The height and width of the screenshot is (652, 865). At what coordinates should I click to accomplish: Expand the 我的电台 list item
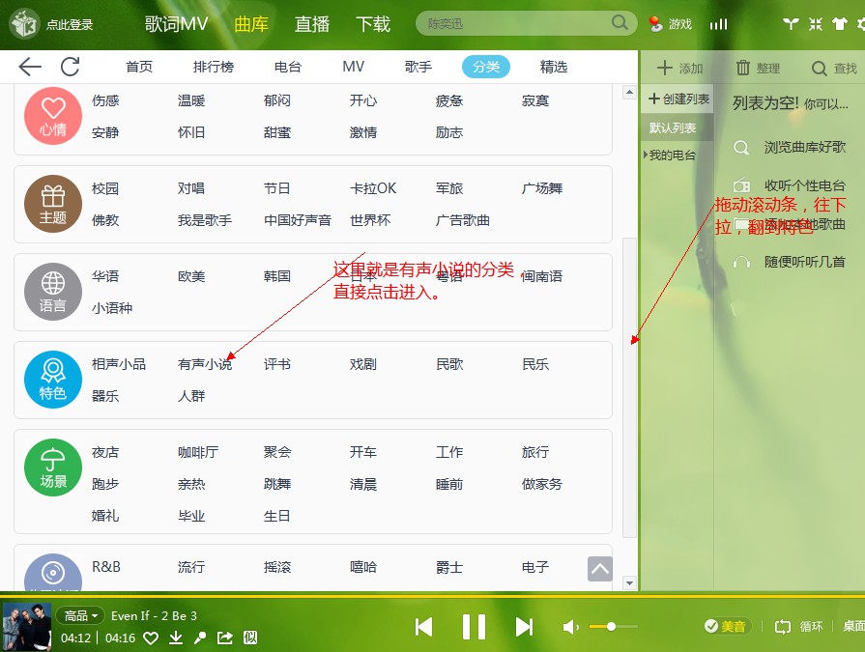tap(672, 155)
